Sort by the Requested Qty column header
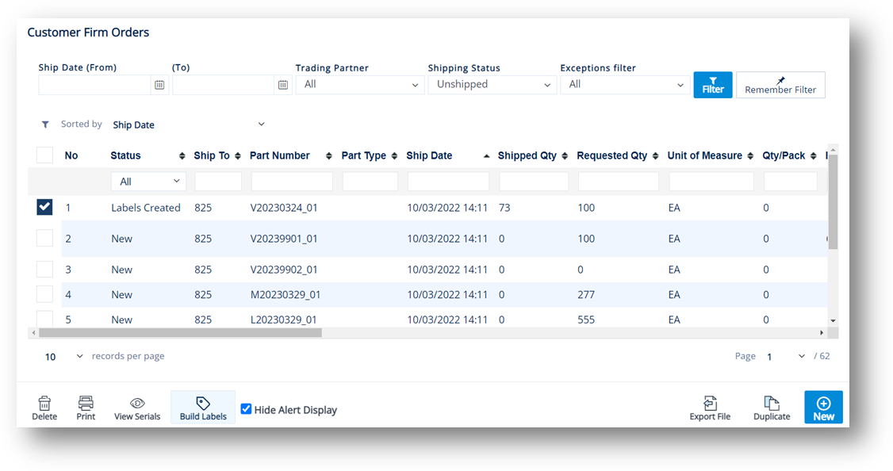Viewport: 893px width, 471px height. [x=612, y=155]
